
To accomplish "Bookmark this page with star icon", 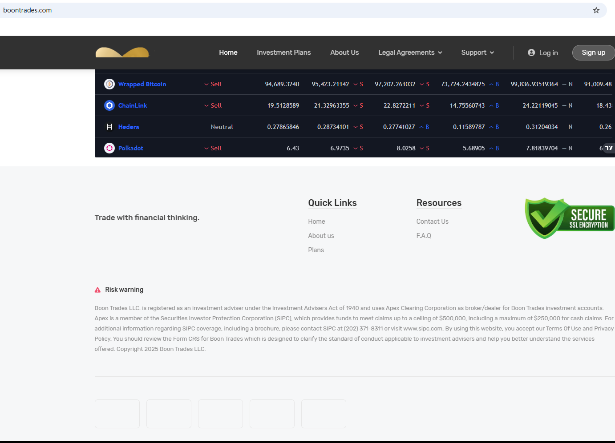I will (x=596, y=10).
